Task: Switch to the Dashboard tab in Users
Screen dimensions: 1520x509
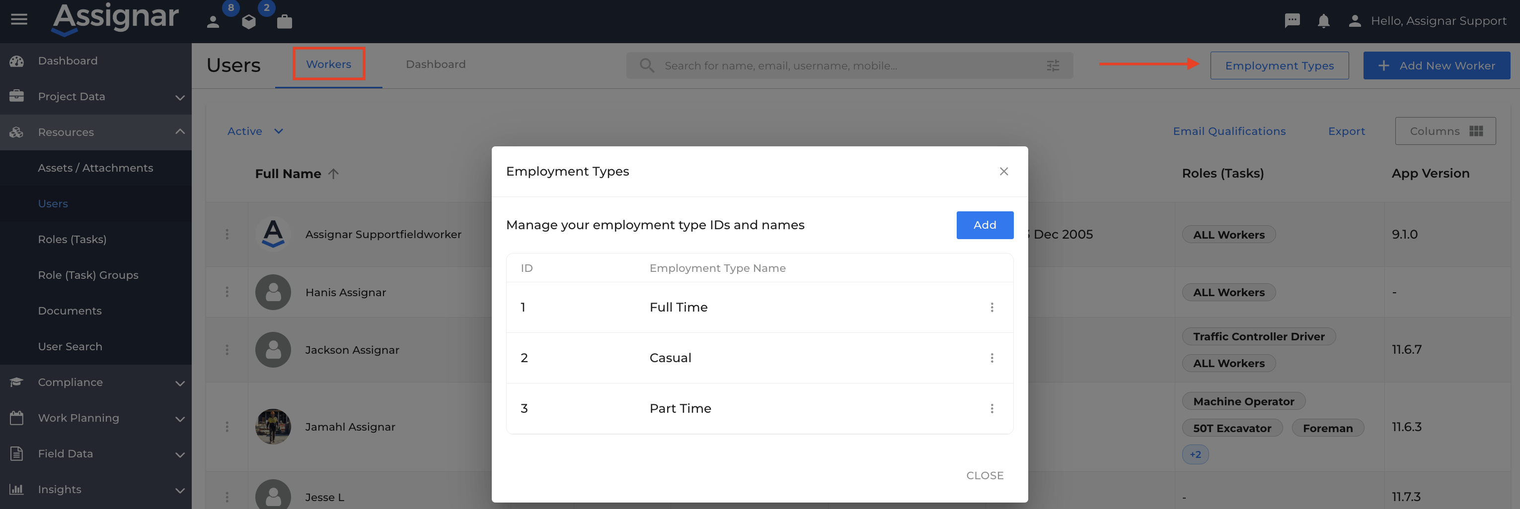Action: pos(436,64)
